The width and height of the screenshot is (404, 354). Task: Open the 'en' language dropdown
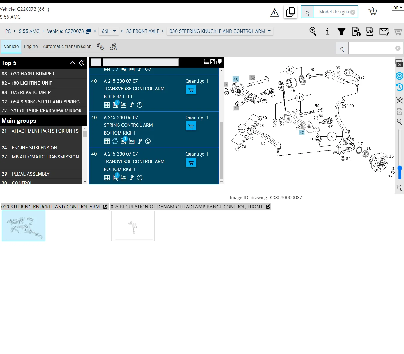coord(398,7)
